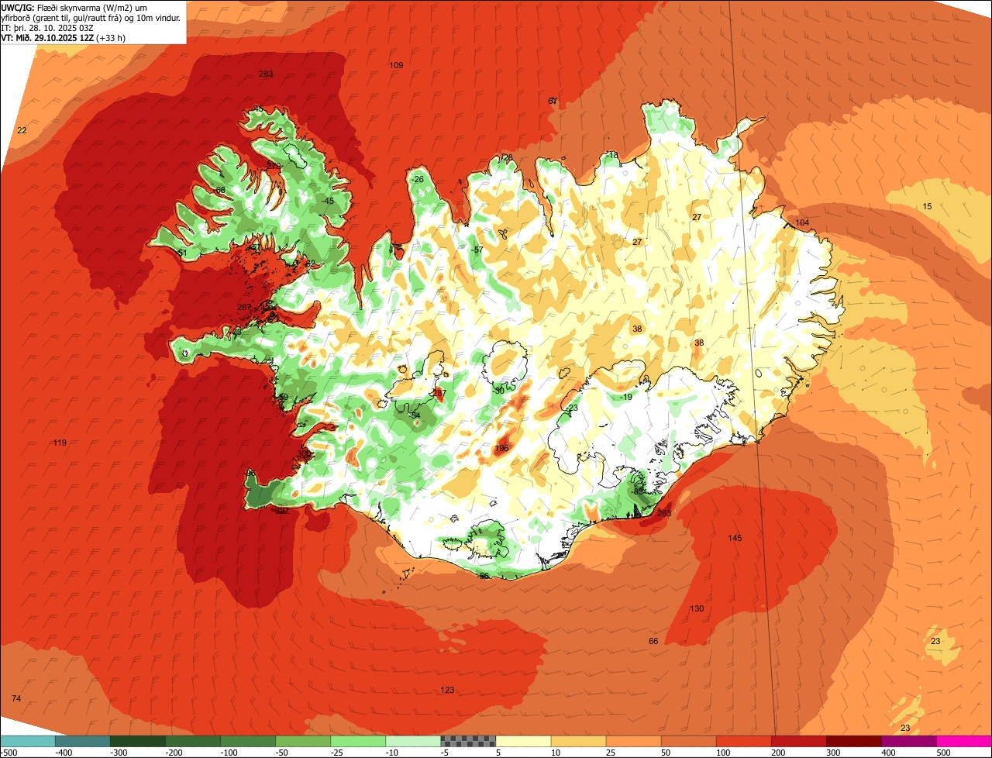Click the light teal legend swatch above -500
The image size is (992, 758).
(x=27, y=741)
